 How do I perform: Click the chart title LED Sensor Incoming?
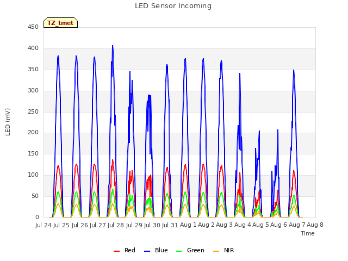(x=173, y=6)
